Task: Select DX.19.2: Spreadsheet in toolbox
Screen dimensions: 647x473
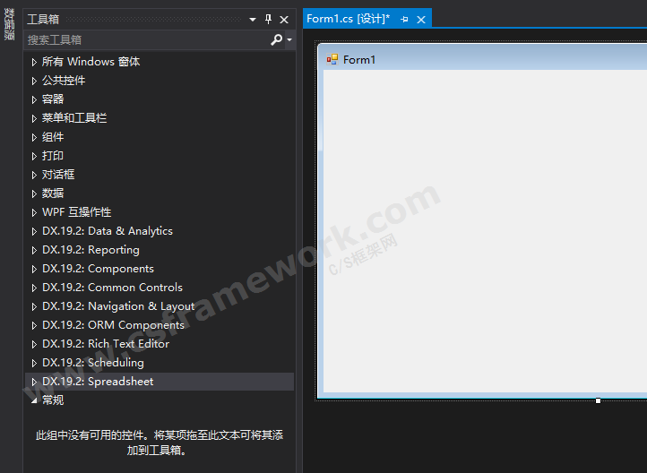Action: click(97, 382)
